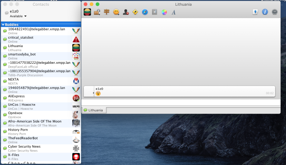Select contact 1064822491@telegabber.xmpp.lan
This screenshot has width=286, height=165.
click(x=41, y=31)
